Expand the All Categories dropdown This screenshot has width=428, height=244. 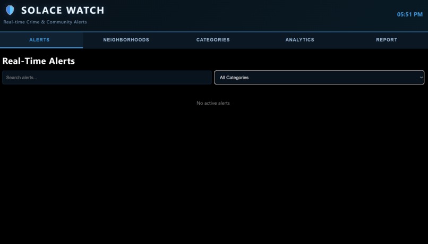click(x=319, y=78)
